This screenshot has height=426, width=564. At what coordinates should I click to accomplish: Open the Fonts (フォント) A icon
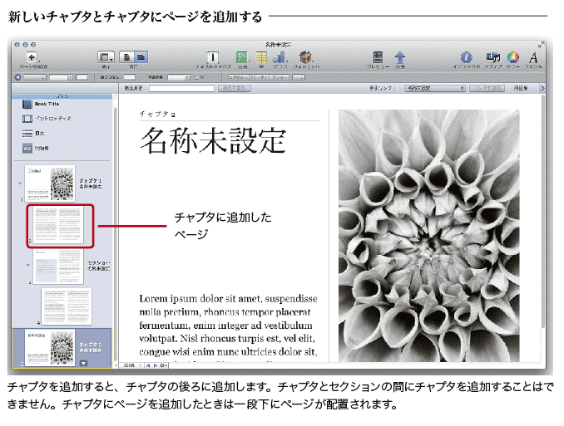point(533,57)
